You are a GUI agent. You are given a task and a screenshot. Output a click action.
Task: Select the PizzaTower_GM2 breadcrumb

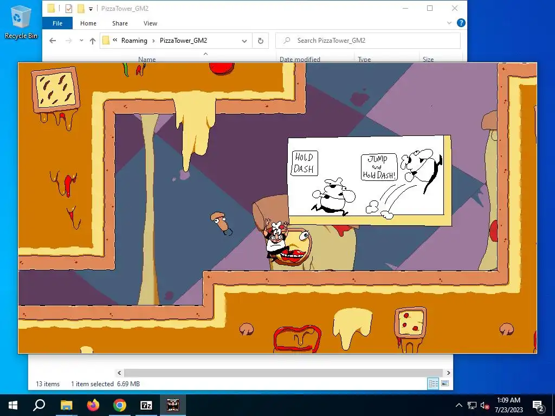[183, 41]
